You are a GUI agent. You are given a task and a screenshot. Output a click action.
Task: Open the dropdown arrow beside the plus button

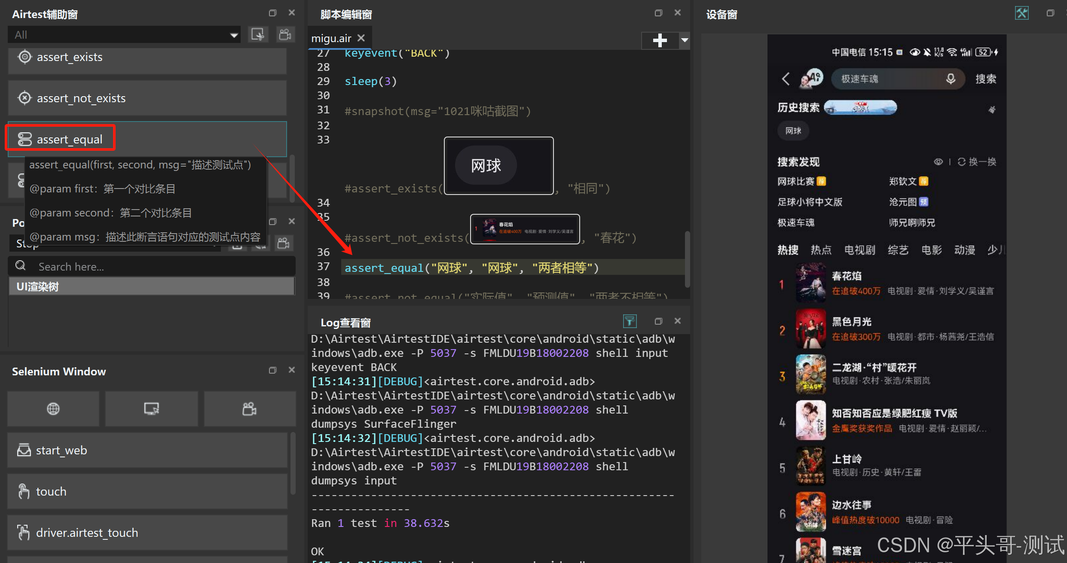pyautogui.click(x=685, y=40)
